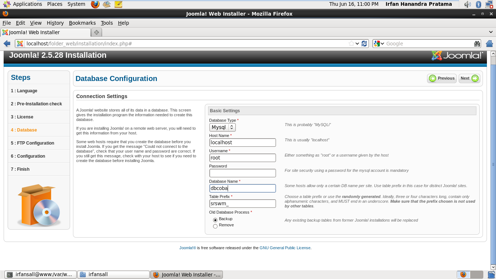Click the empty Password field
The width and height of the screenshot is (496, 279).
(x=243, y=173)
